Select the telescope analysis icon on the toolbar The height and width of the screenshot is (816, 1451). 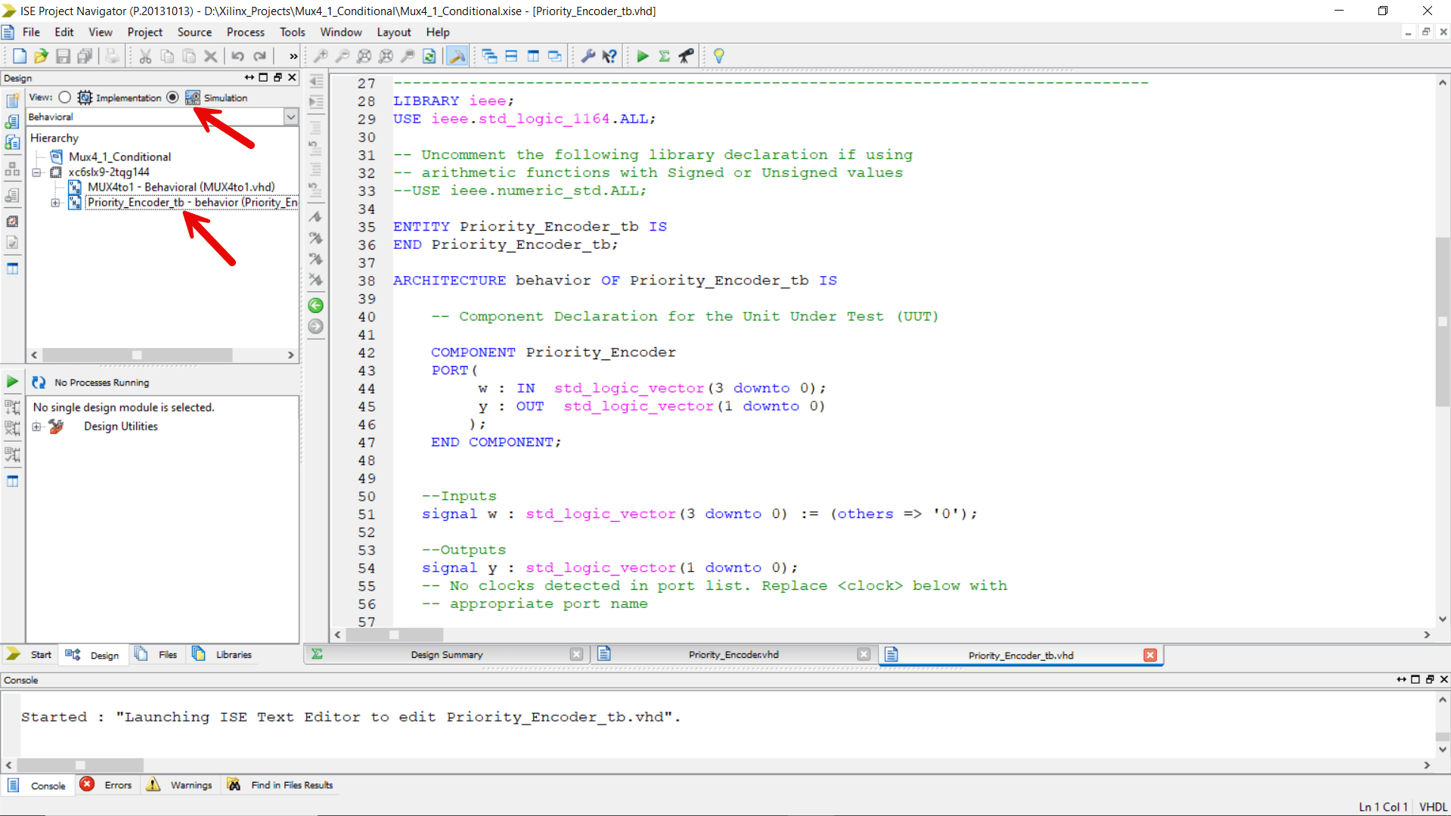686,55
